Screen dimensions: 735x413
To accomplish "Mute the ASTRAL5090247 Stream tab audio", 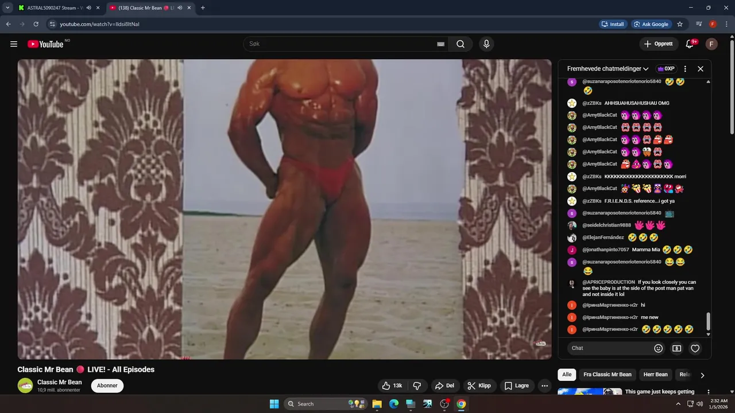I will [88, 8].
